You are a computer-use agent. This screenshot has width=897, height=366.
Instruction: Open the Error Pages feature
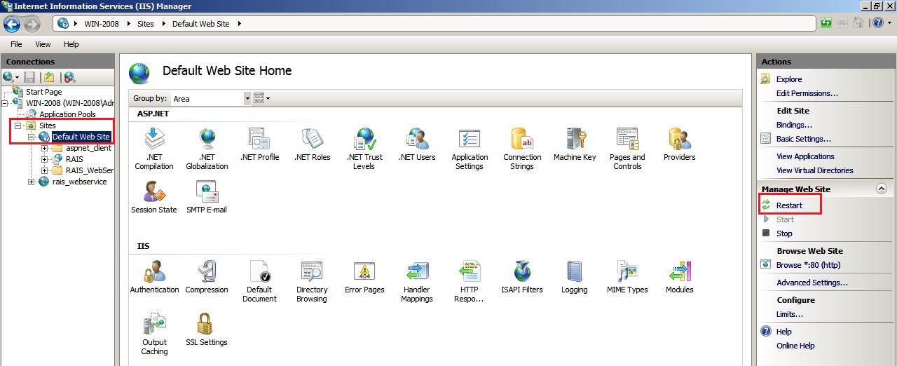pos(364,277)
